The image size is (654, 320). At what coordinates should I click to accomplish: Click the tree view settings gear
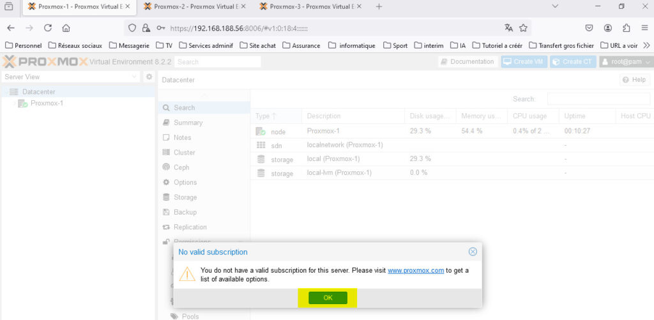pos(149,77)
